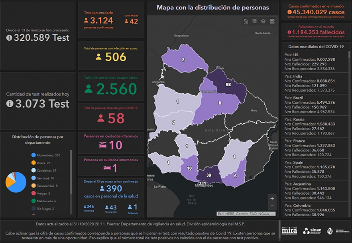The width and height of the screenshot is (352, 243).
Task: Click info icon next to 1.184.353 fallecidos
Action: (289, 32)
